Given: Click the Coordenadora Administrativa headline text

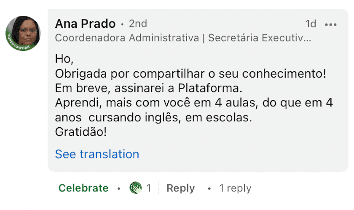Looking at the screenshot, I should pyautogui.click(x=127, y=38).
